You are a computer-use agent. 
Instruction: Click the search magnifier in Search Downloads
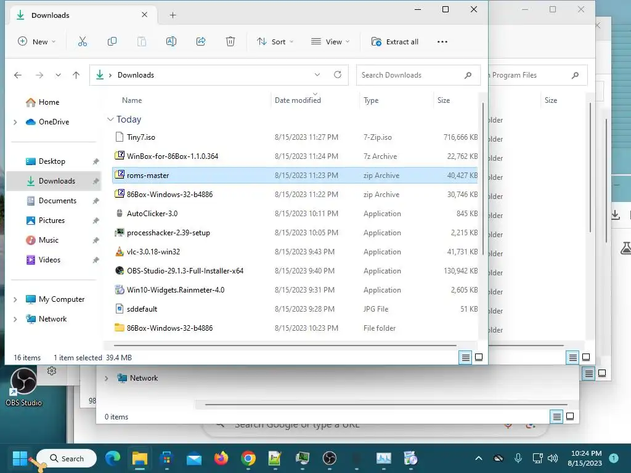point(468,75)
